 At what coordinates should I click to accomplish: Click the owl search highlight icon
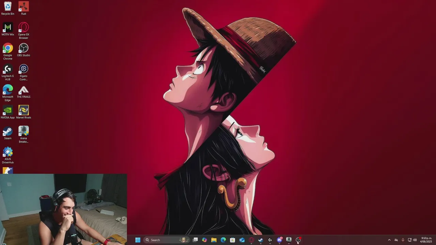(x=184, y=240)
